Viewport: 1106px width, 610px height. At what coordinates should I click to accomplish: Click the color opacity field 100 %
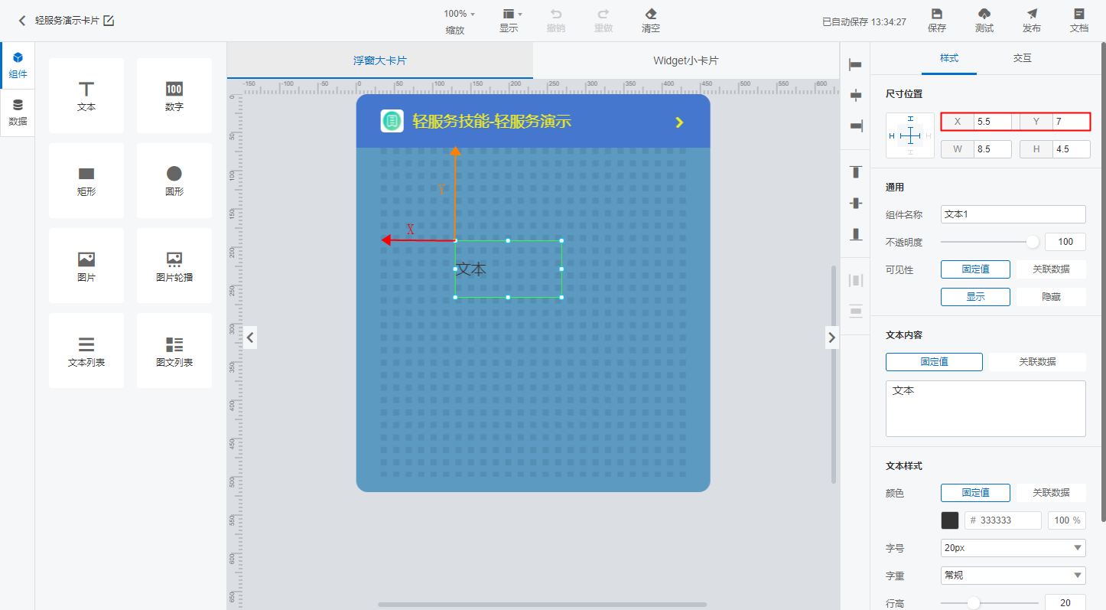coord(1067,520)
